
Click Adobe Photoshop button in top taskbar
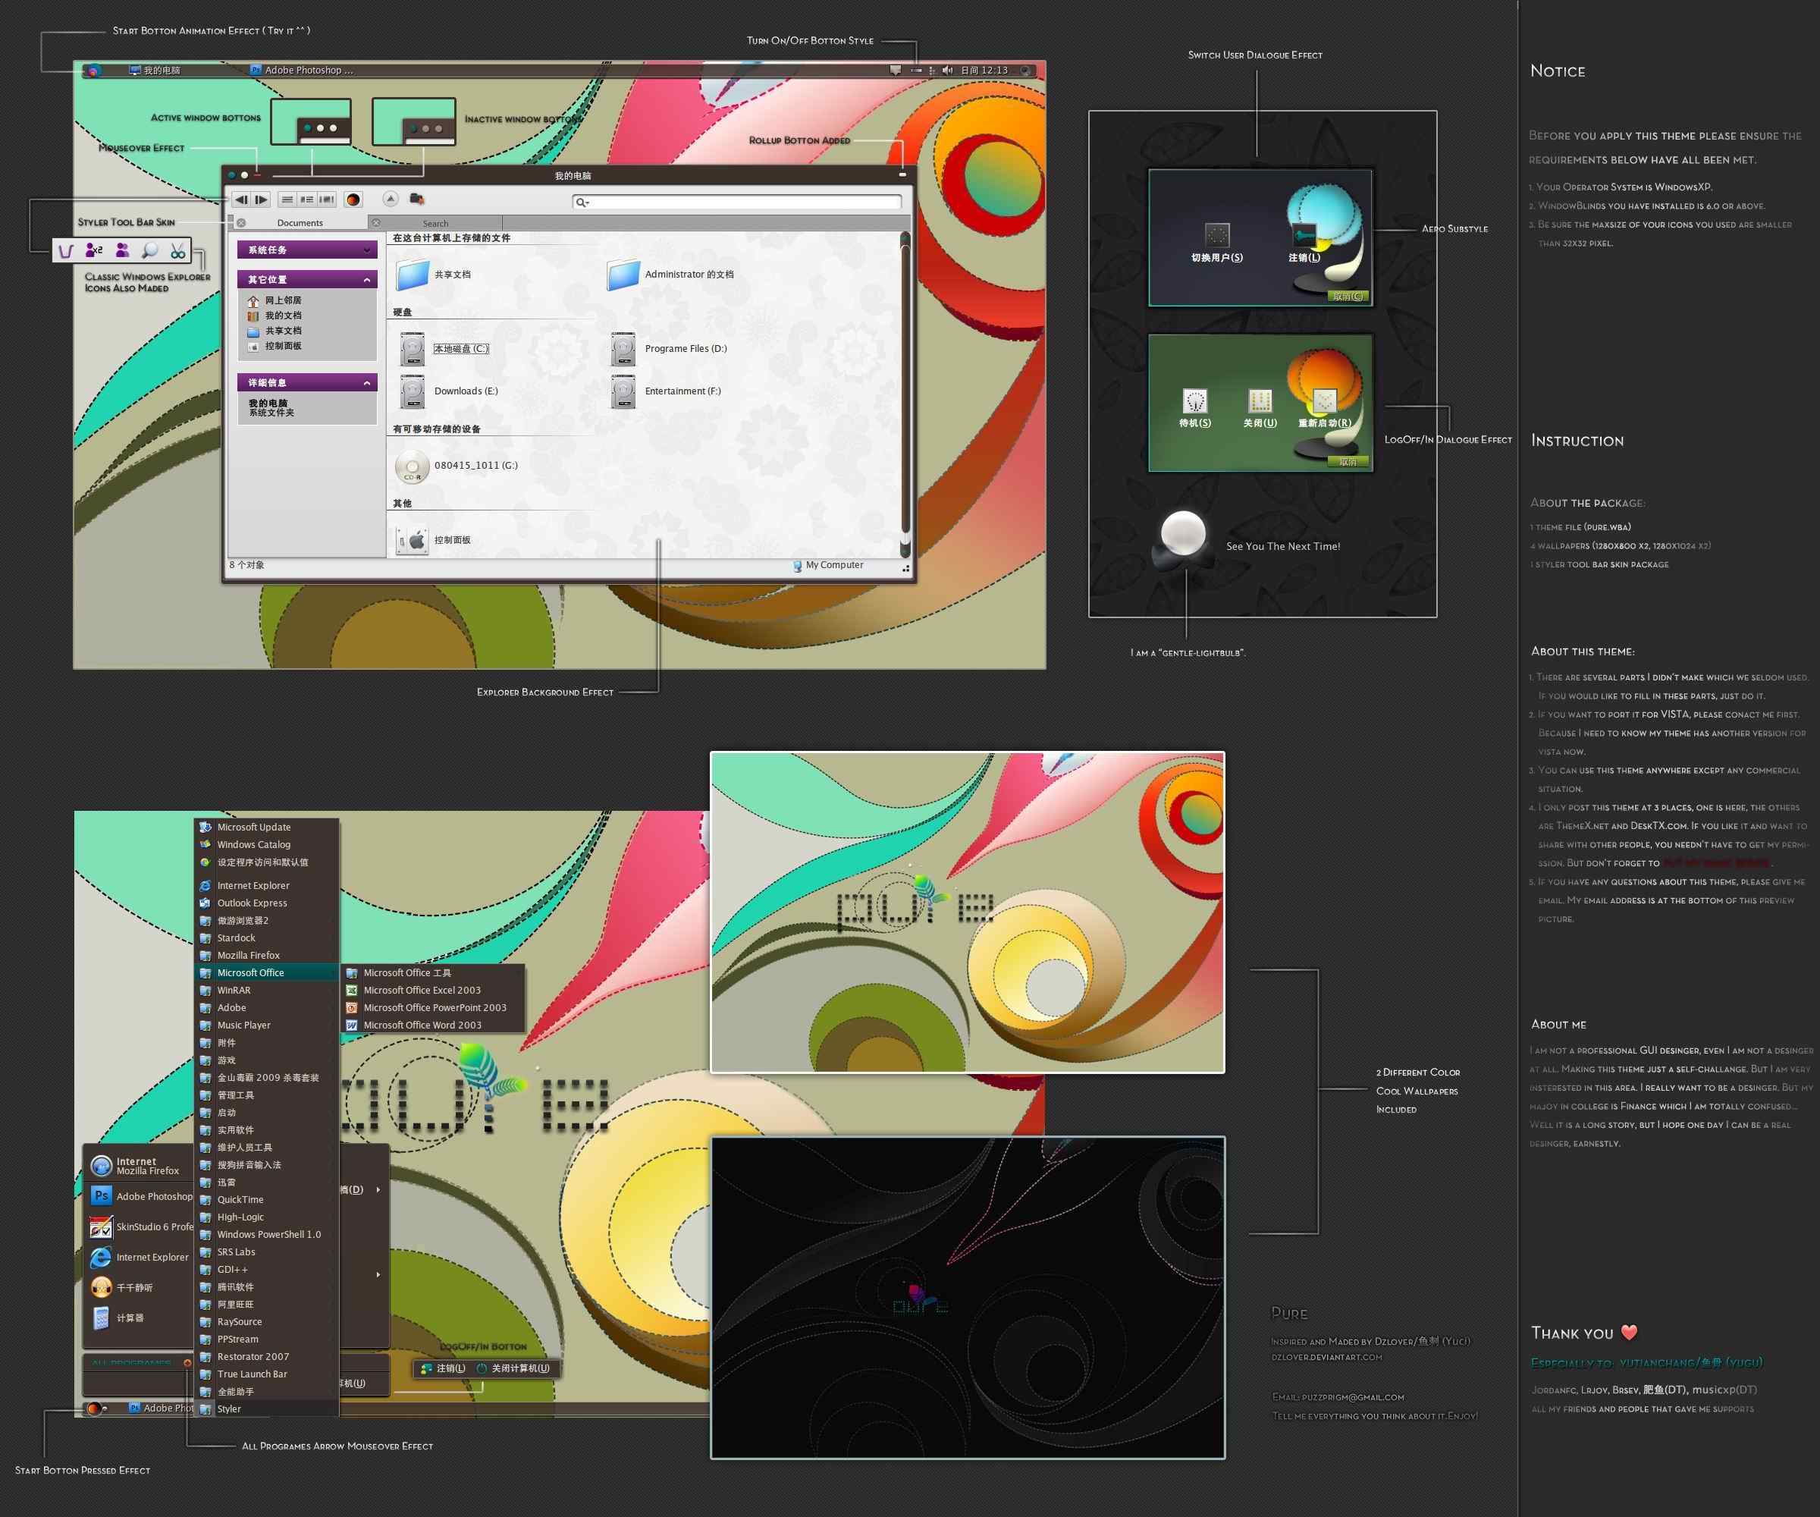302,71
